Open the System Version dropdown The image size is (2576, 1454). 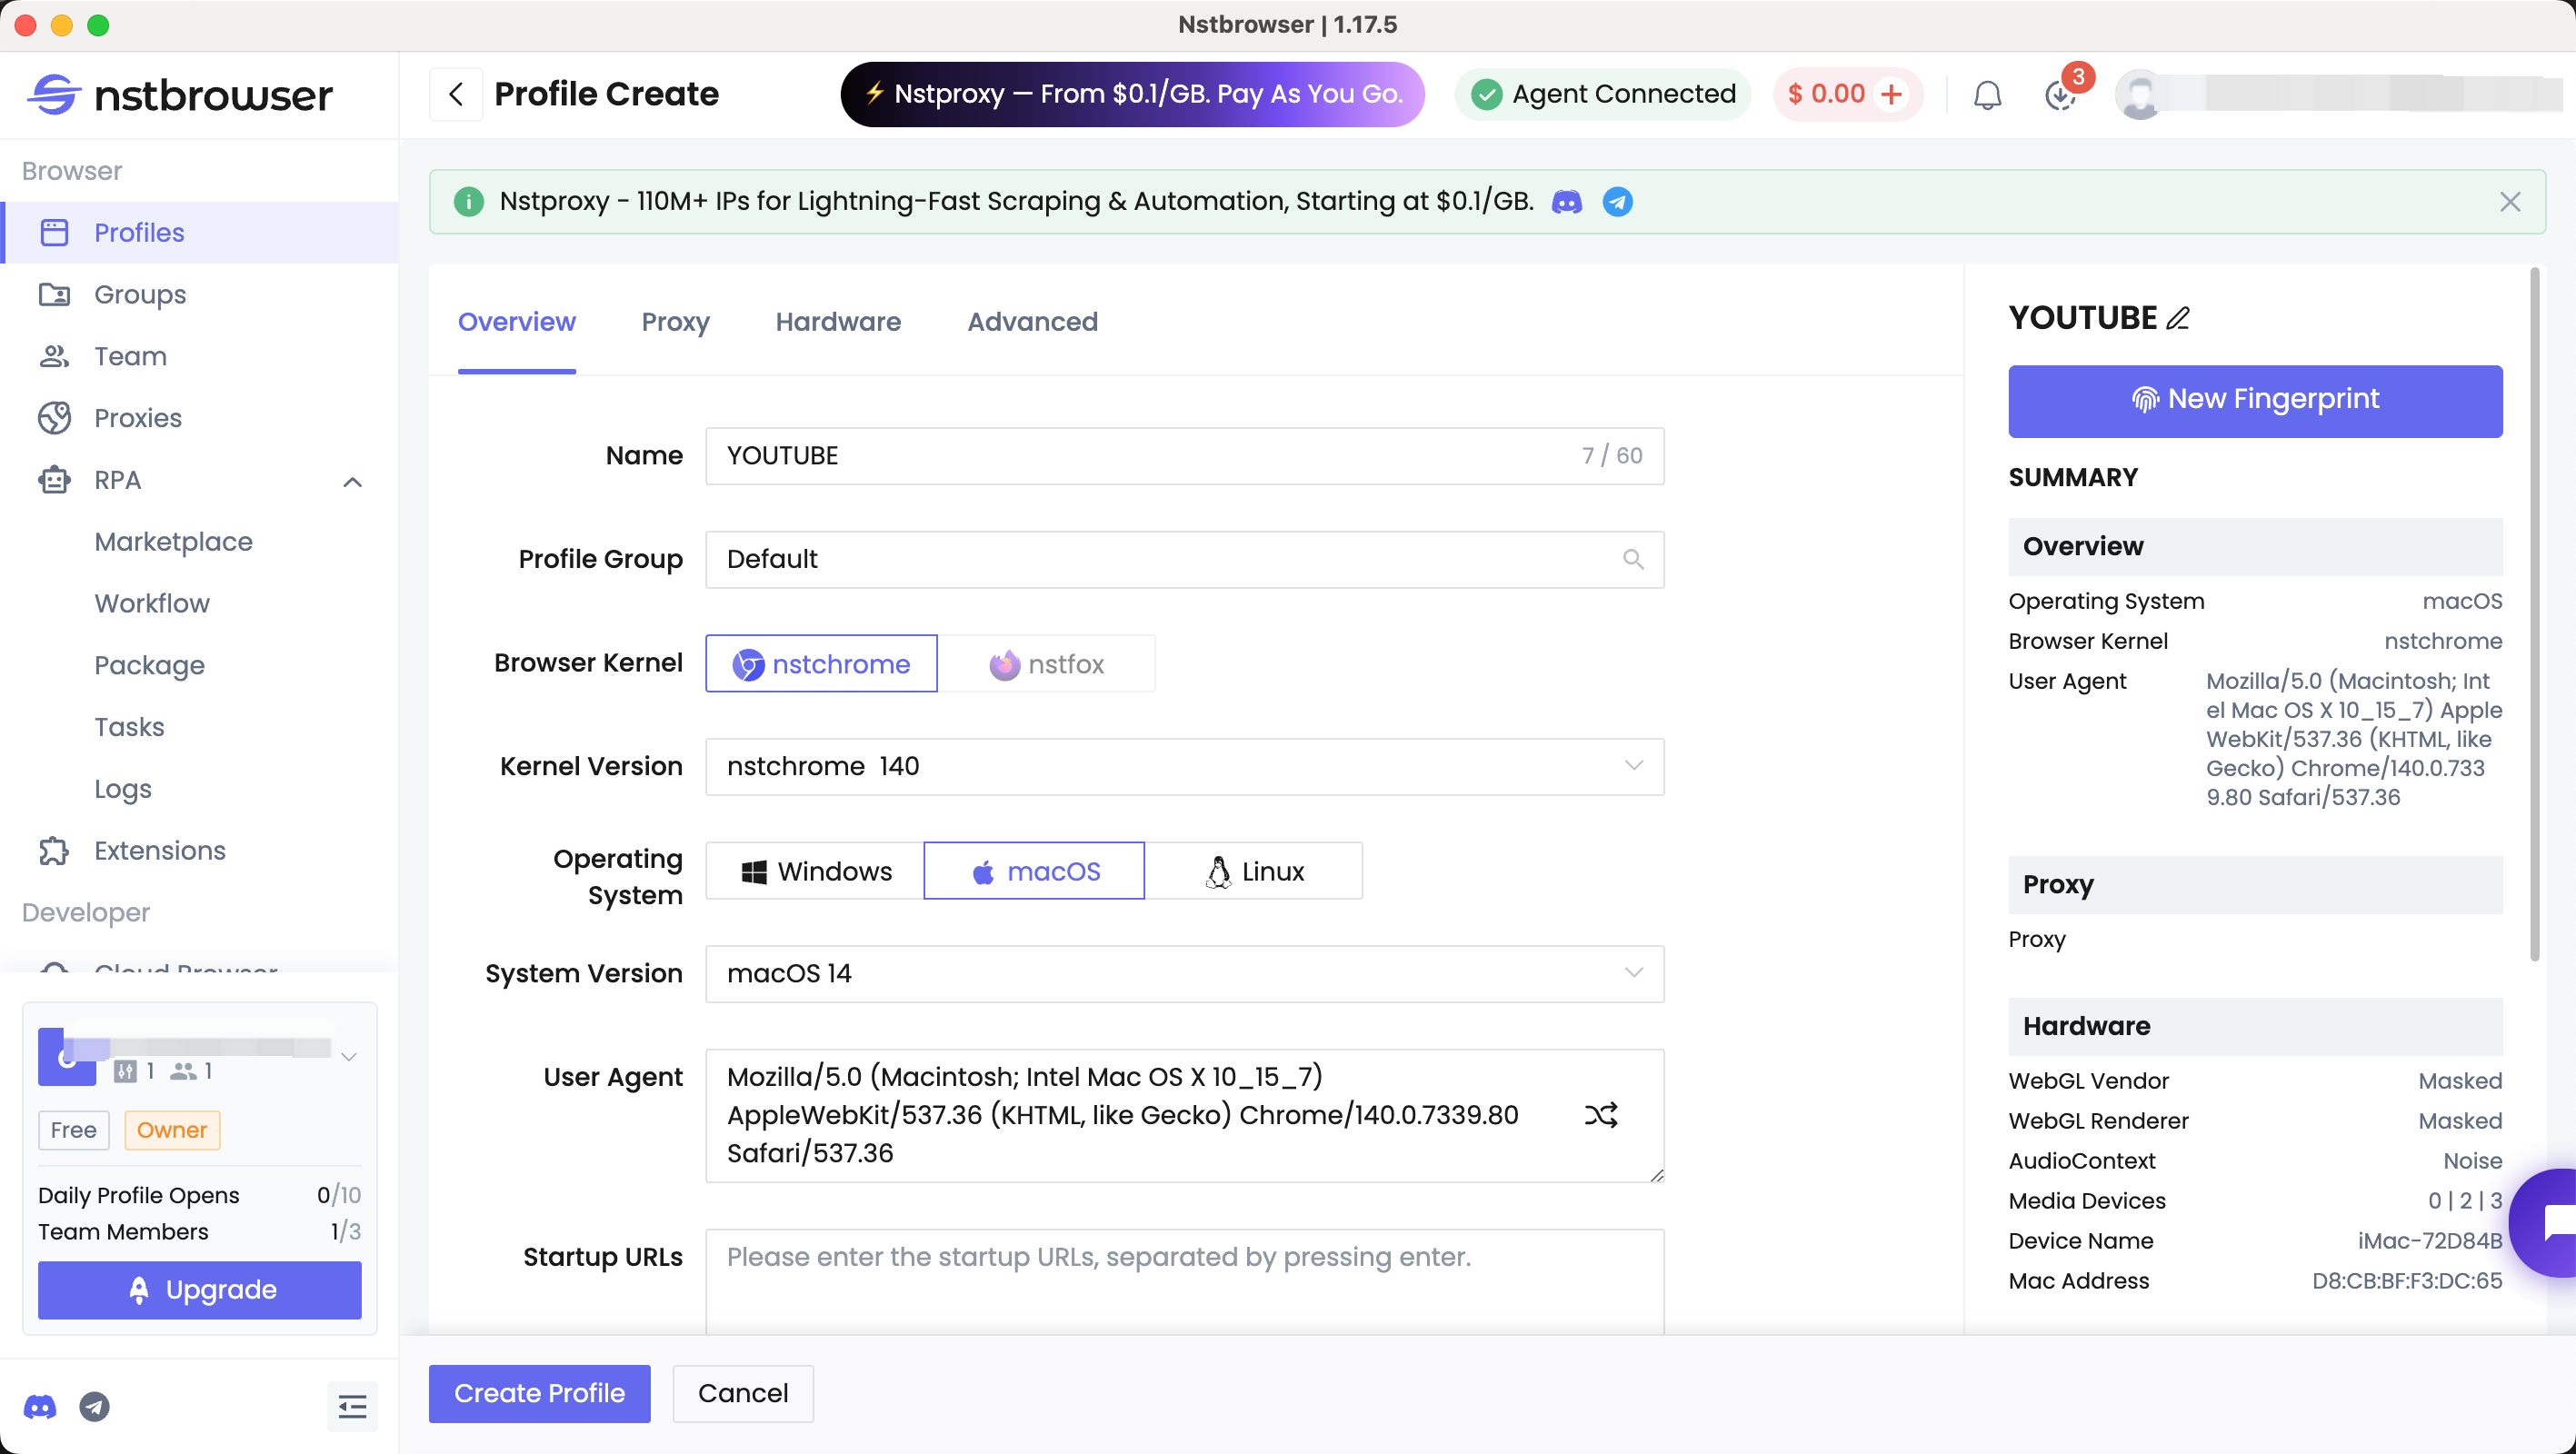pyautogui.click(x=1634, y=973)
